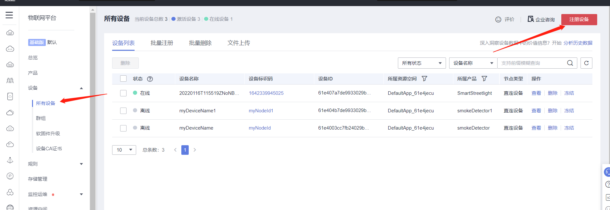Click 删除 for the smokeDetector row
The image size is (610, 210).
[553, 128]
